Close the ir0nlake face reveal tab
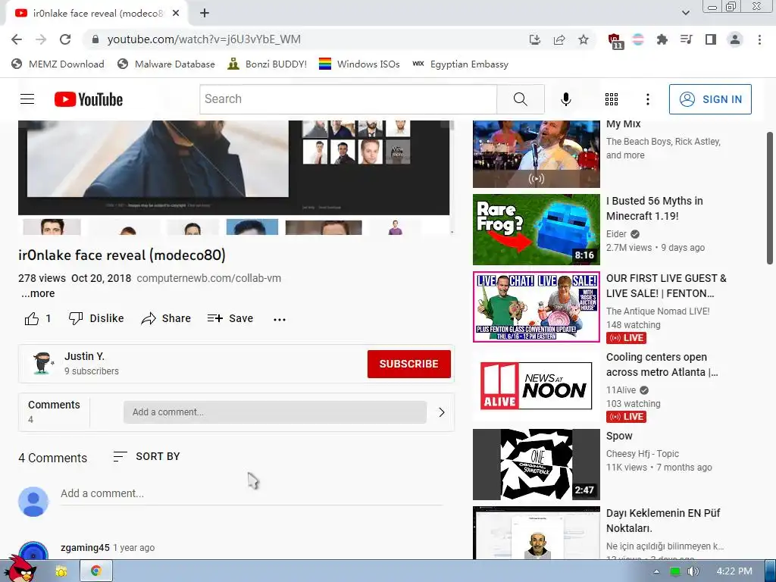Viewport: 776px width, 582px height. tap(176, 14)
